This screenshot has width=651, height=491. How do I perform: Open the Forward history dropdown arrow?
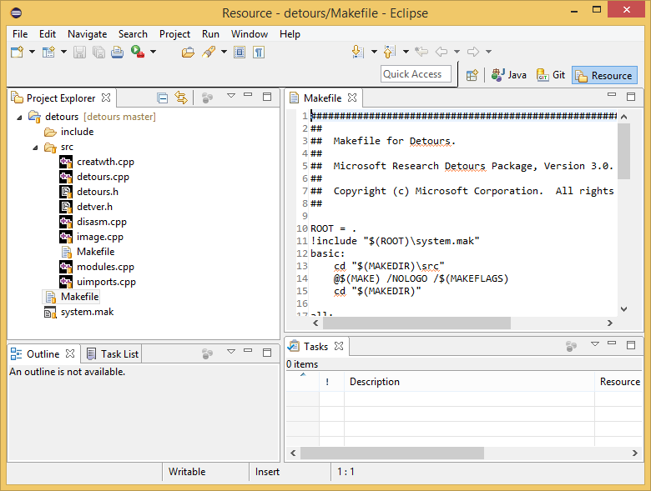tap(489, 52)
